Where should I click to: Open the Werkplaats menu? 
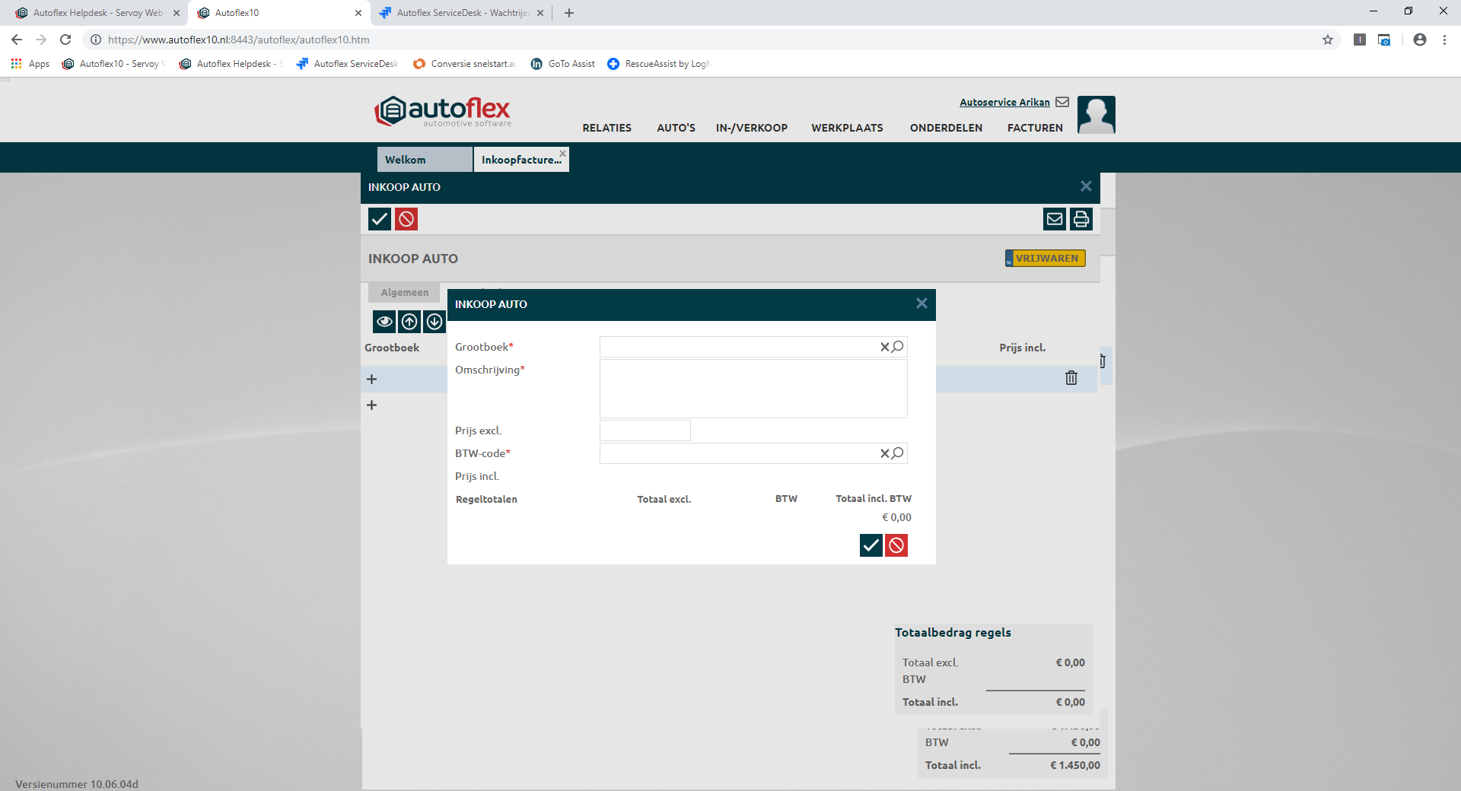pos(847,128)
